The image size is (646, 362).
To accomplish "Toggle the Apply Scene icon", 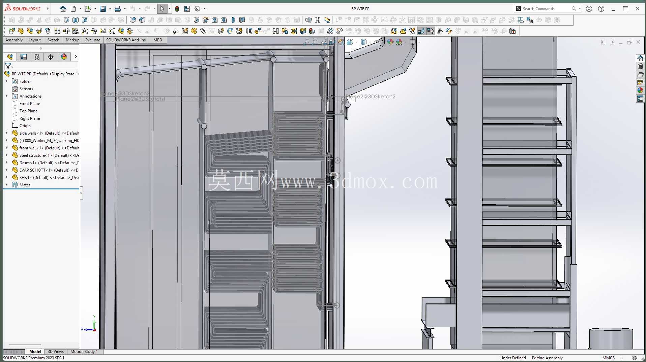I will point(399,42).
